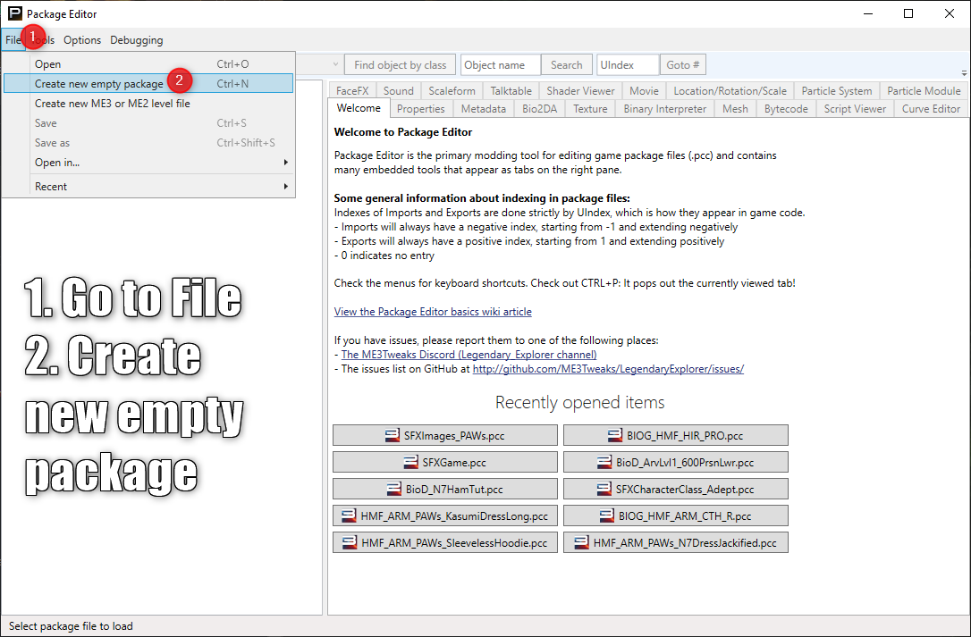Image resolution: width=971 pixels, height=637 pixels.
Task: Select Create new empty package
Action: [148, 84]
